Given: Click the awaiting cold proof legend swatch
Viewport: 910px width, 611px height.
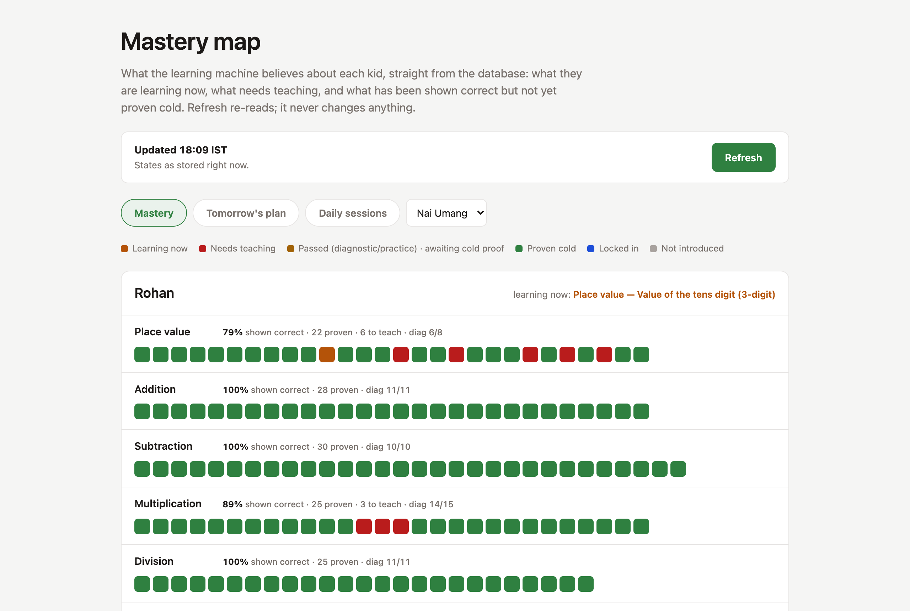Looking at the screenshot, I should [290, 249].
